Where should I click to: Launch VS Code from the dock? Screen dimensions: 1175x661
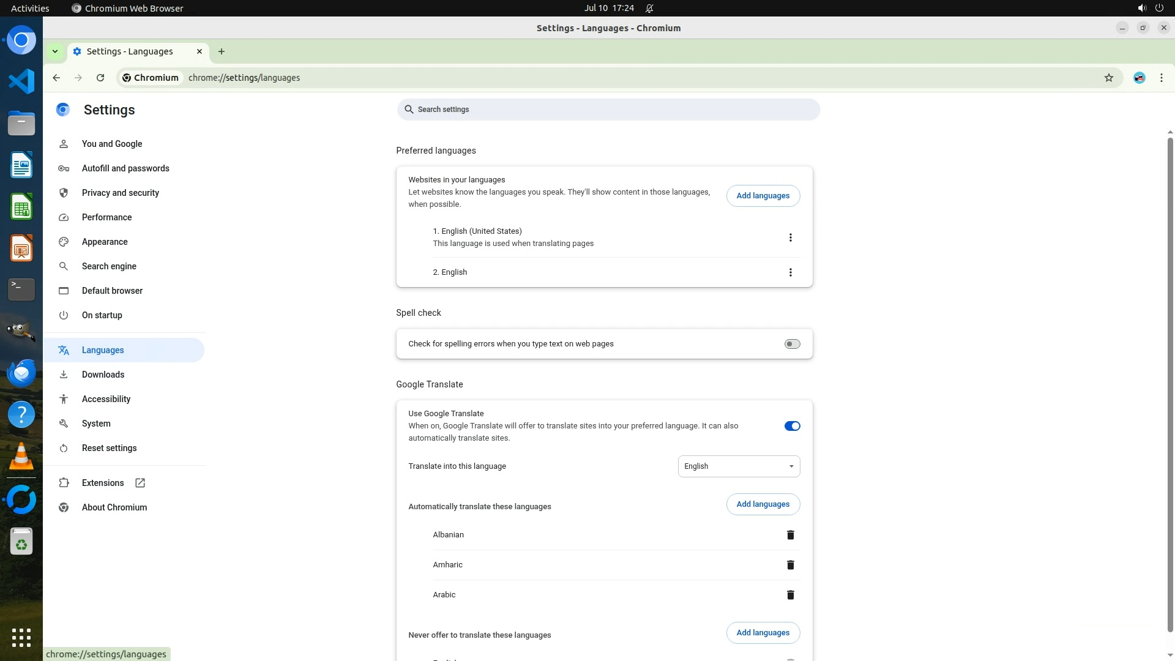click(21, 81)
